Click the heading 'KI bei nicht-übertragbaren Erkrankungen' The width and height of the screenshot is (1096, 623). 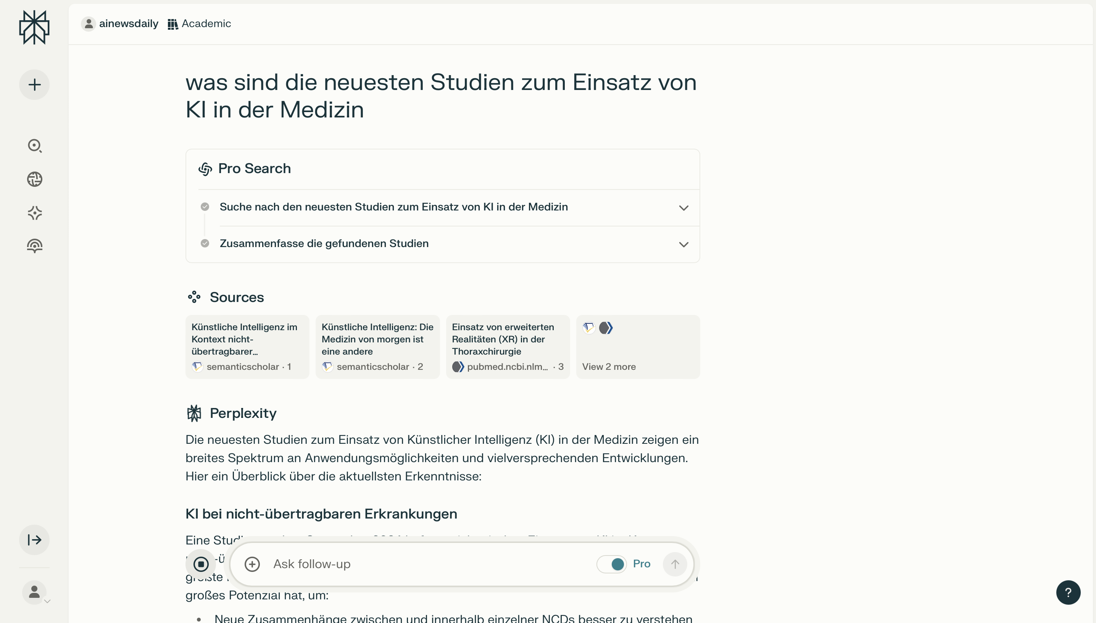pyautogui.click(x=321, y=514)
